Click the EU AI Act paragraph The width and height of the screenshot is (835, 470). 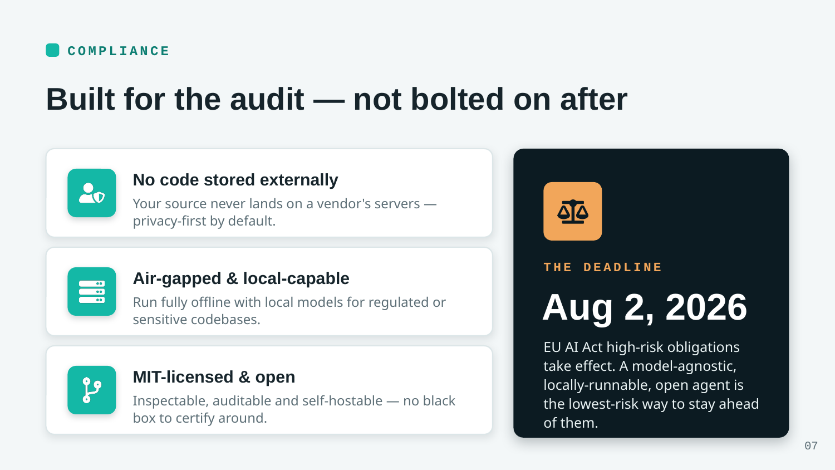click(x=651, y=385)
